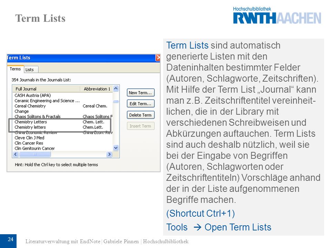Click the Delete Term button
Viewport: 331px width, 248px height.
(x=141, y=115)
